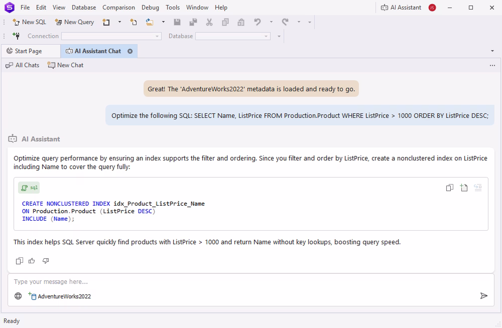The width and height of the screenshot is (502, 328).
Task: Click the app logo icon
Action: click(9, 8)
